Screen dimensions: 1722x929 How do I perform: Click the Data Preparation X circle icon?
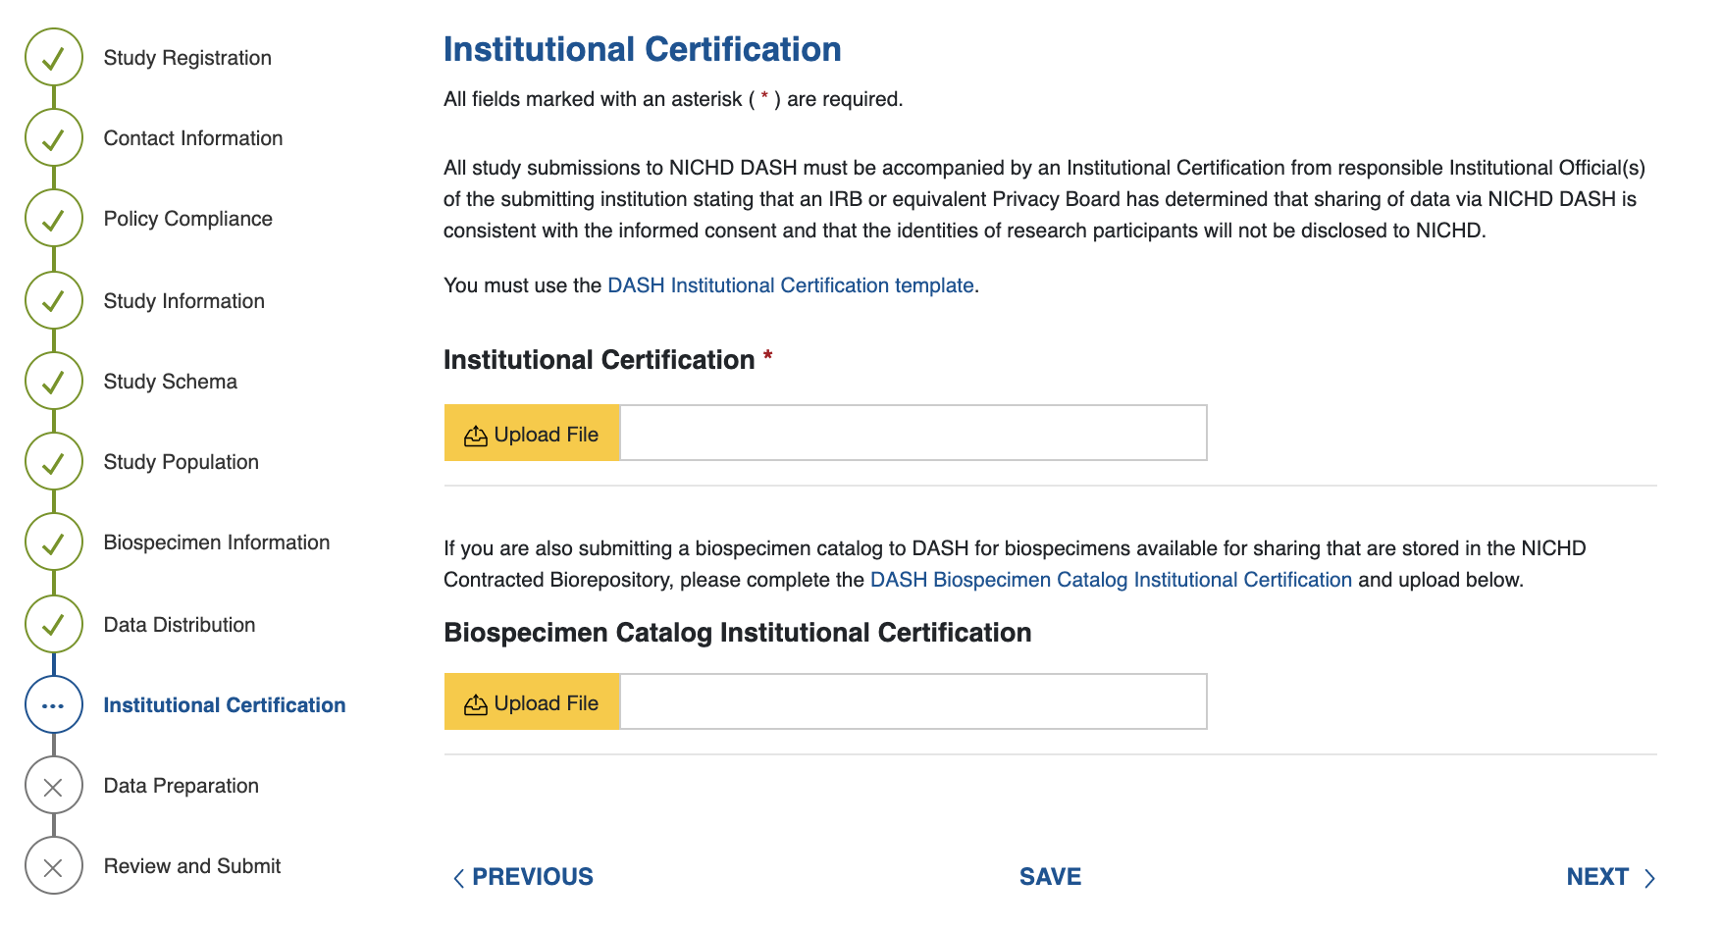[x=54, y=786]
